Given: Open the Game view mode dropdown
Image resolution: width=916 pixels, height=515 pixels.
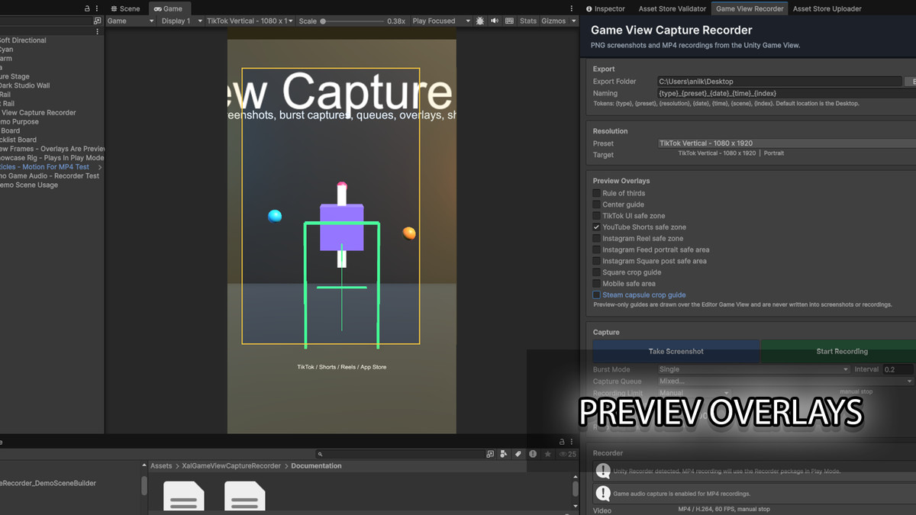Looking at the screenshot, I should point(130,21).
